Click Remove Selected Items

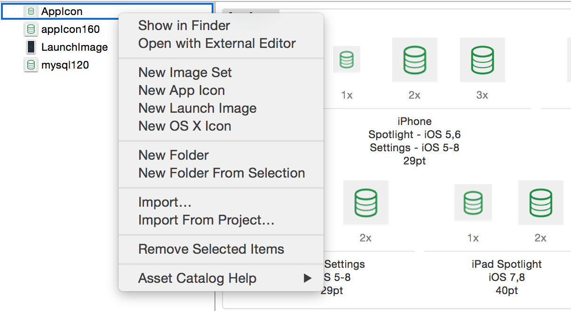pos(211,249)
